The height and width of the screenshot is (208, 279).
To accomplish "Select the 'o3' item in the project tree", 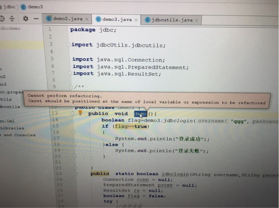I will pos(3,84).
